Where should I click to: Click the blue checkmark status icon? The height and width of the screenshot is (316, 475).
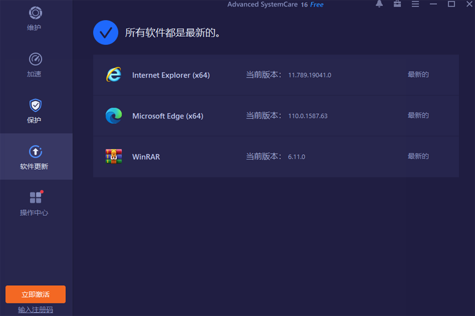tap(106, 33)
